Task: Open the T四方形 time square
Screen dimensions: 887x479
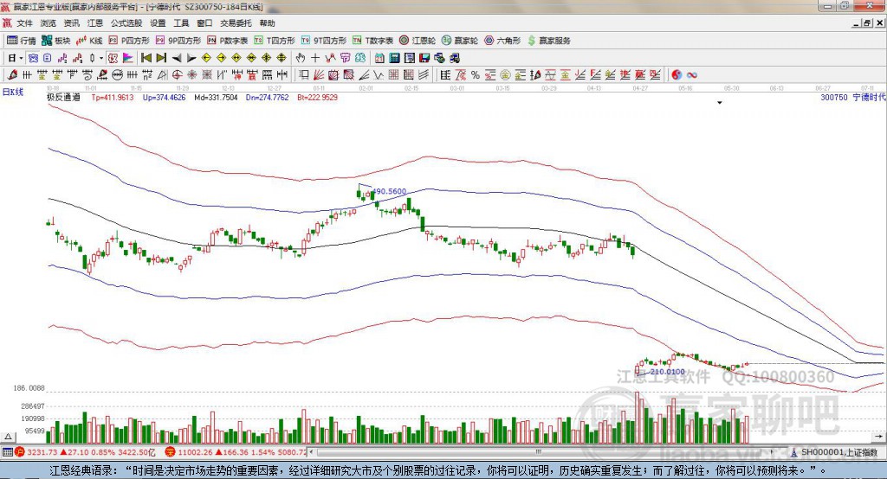Action: pyautogui.click(x=275, y=40)
